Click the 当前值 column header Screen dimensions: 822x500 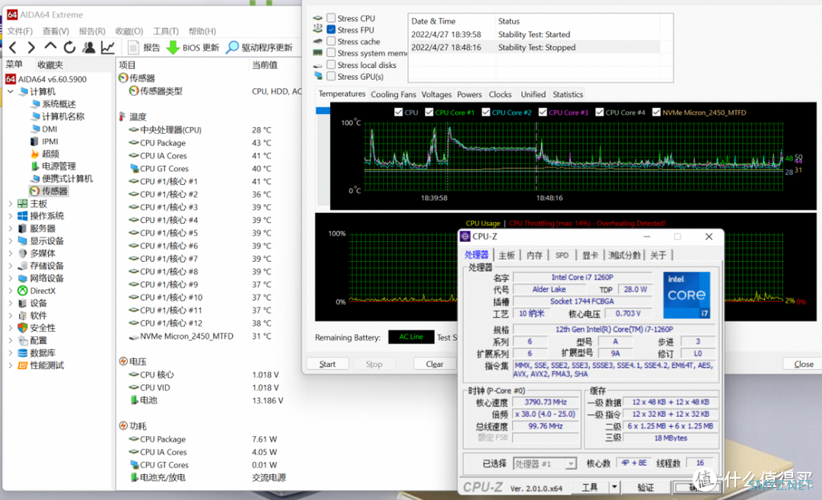click(265, 65)
